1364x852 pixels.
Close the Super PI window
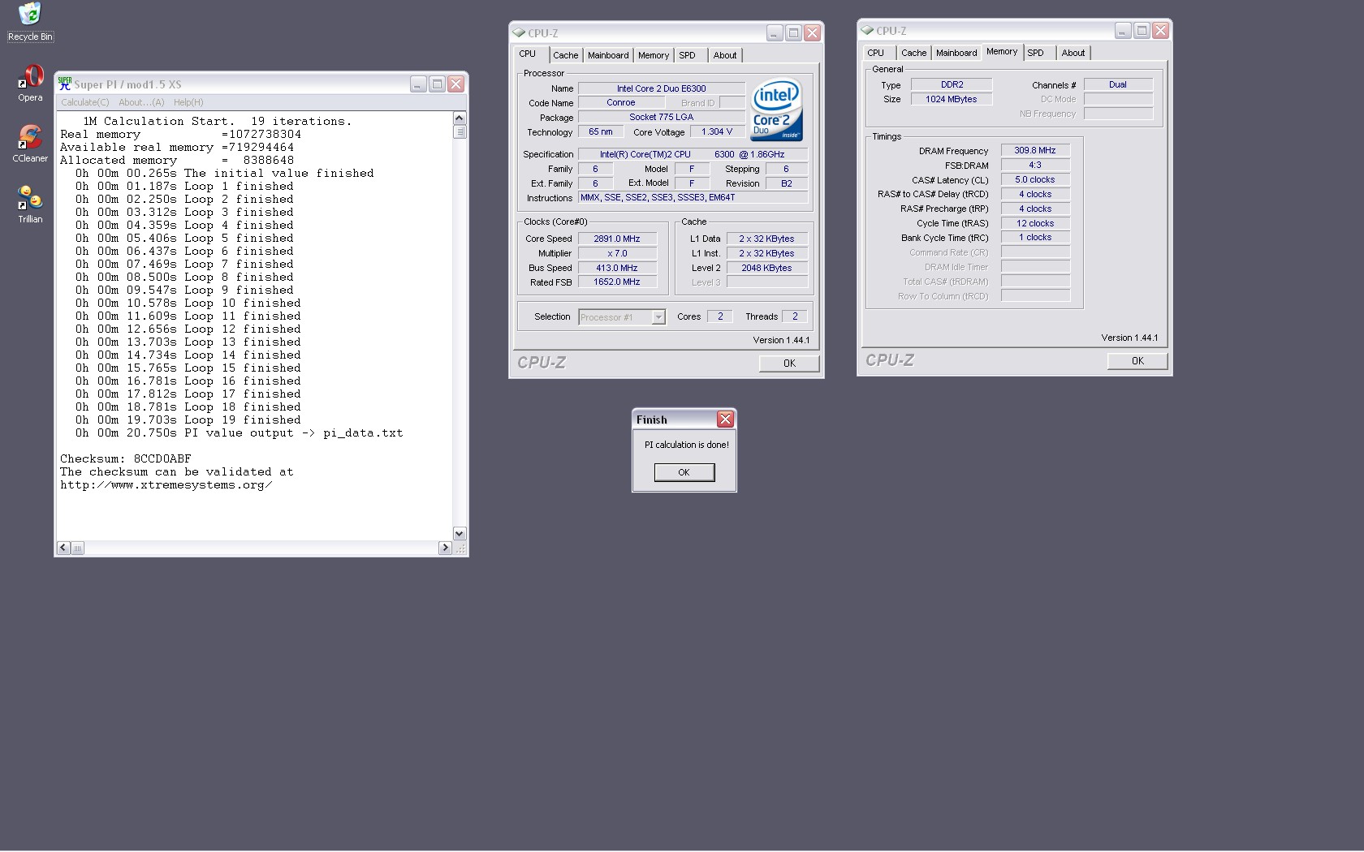[x=456, y=84]
